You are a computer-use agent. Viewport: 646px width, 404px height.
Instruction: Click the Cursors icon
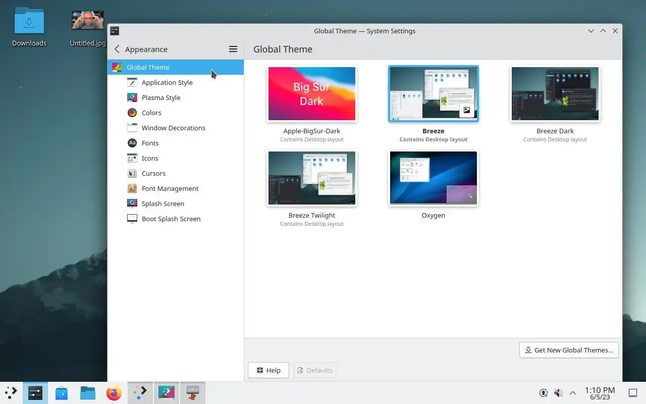tap(132, 173)
